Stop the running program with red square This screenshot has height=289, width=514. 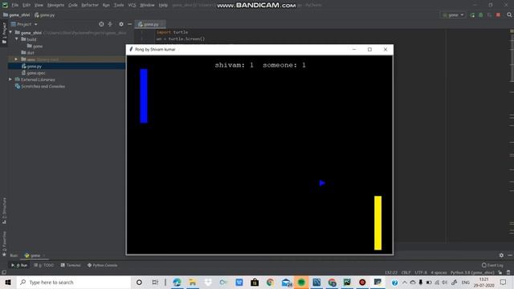(498, 15)
